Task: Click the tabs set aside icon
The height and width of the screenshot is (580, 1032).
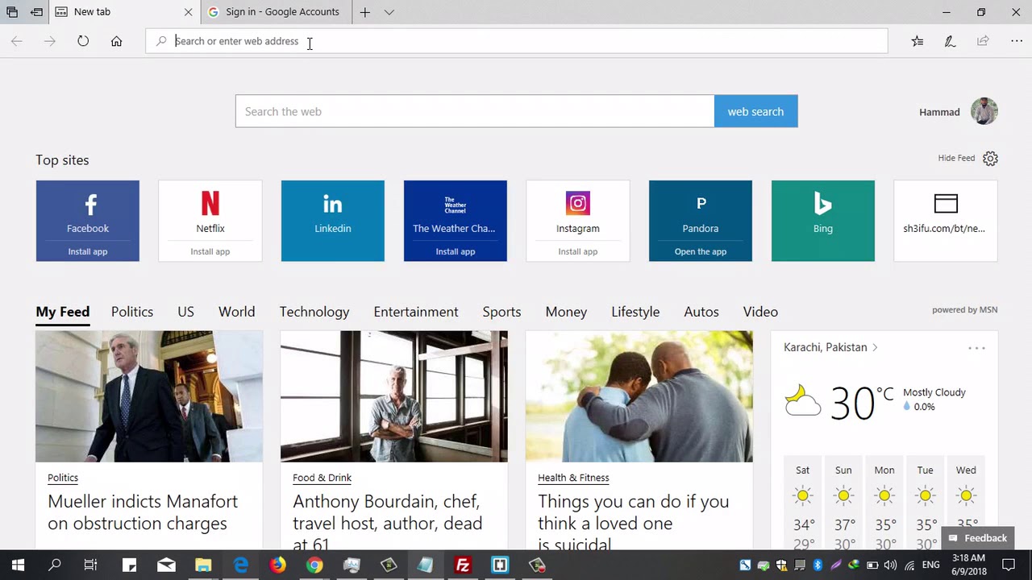Action: coord(12,12)
